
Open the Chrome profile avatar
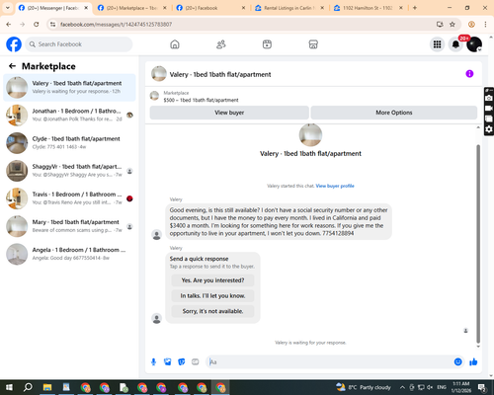tap(471, 24)
